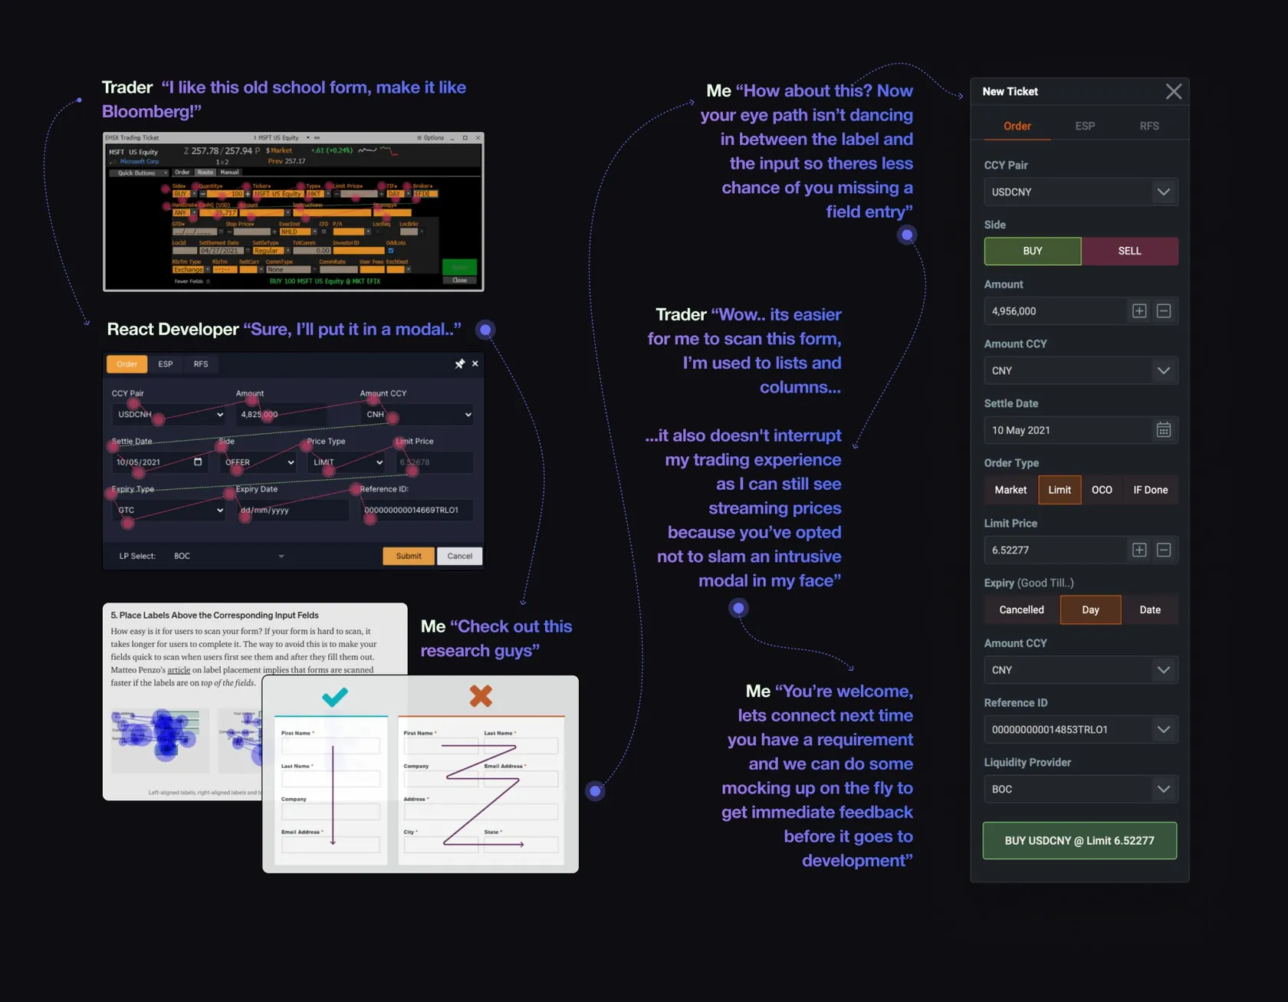The width and height of the screenshot is (1288, 1002).
Task: Open RFS tab in New Ticket
Action: point(1148,126)
